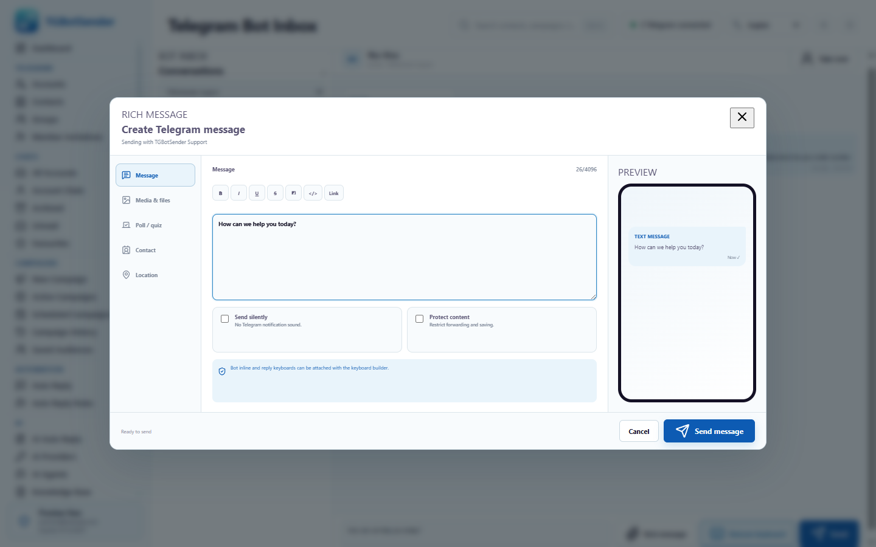Viewport: 876px width, 547px height.
Task: Switch to the Location section
Action: pyautogui.click(x=155, y=275)
